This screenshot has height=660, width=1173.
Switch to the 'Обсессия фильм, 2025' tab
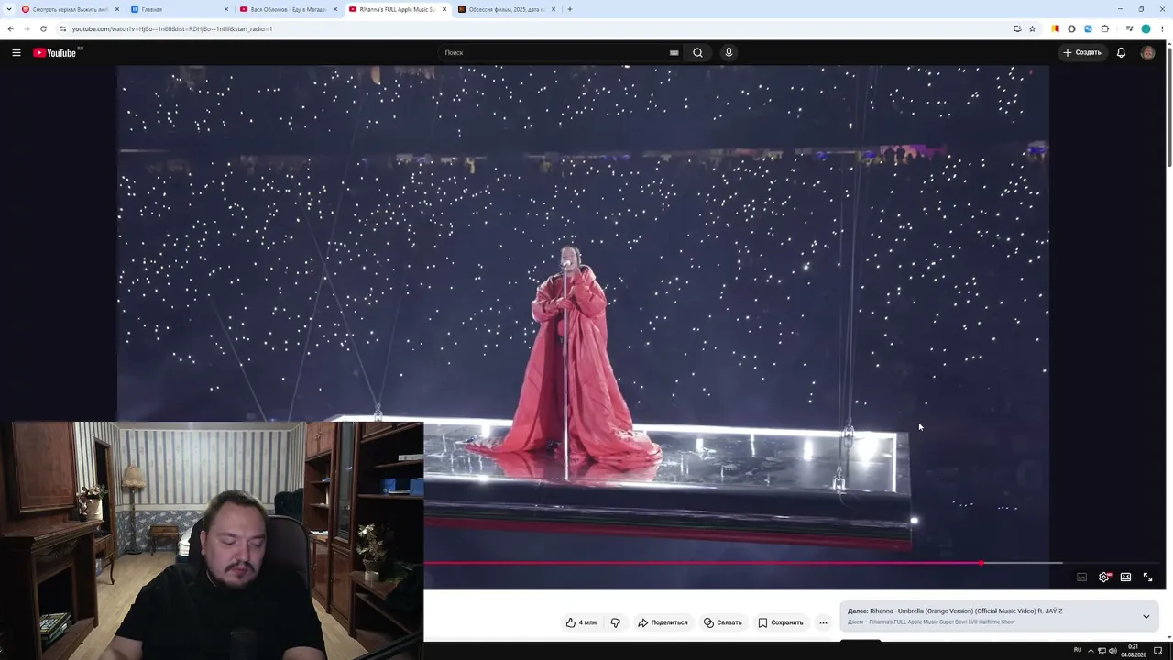(x=507, y=9)
